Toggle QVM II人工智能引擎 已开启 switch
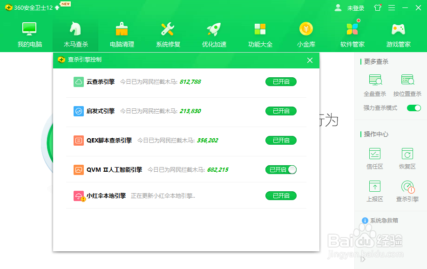The height and width of the screenshot is (269, 427). click(x=281, y=169)
